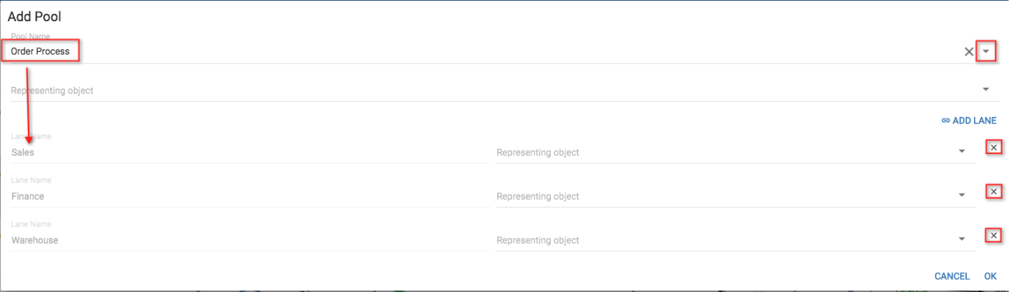Clear the Pool Name with the X icon
This screenshot has width=1010, height=292.
coord(968,52)
